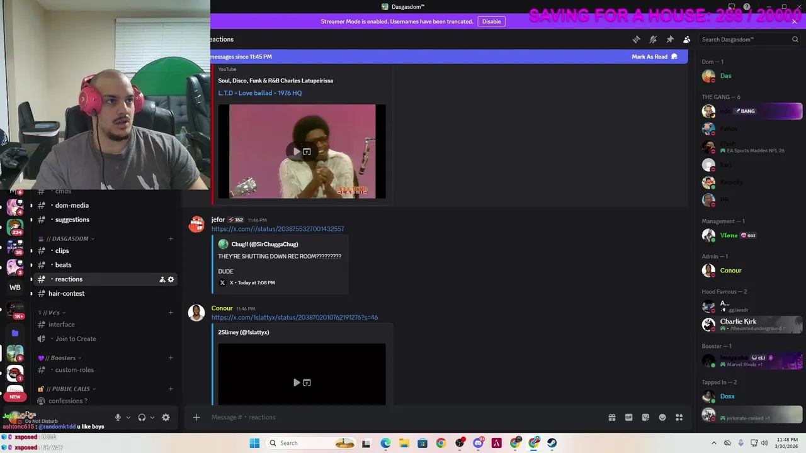Add channel in Boosters category
Image resolution: width=806 pixels, height=453 pixels.
171,358
